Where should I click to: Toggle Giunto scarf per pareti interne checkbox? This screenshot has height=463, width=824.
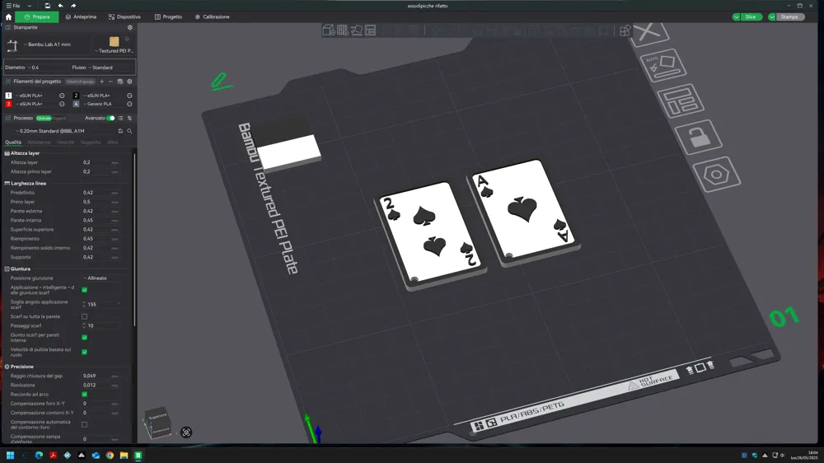tap(84, 338)
